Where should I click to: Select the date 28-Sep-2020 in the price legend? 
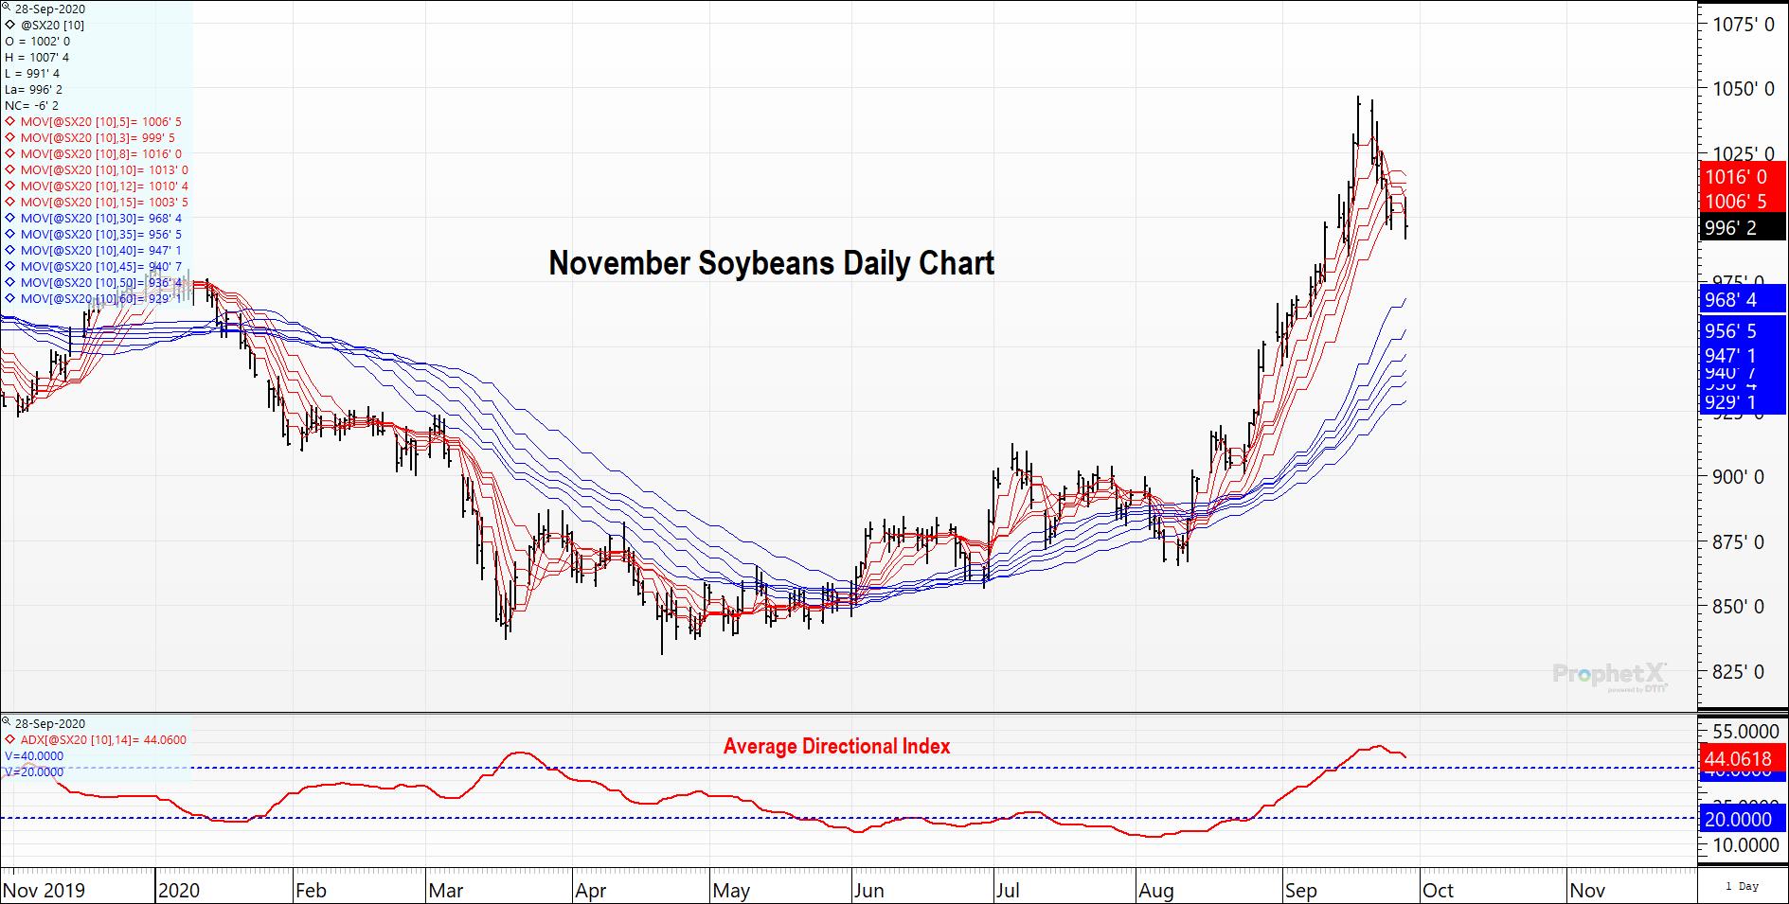pos(50,9)
